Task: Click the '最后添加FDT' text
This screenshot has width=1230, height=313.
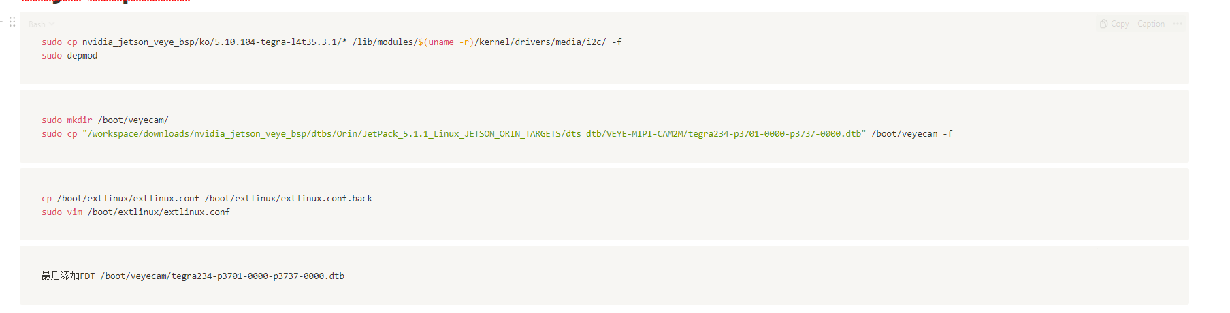Action: point(68,276)
